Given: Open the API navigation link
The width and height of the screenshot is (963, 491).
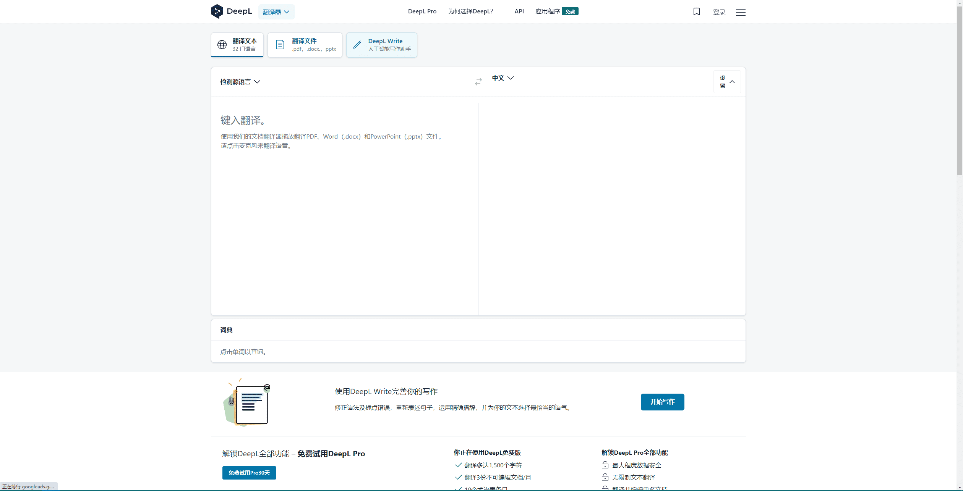Looking at the screenshot, I should click(x=519, y=11).
